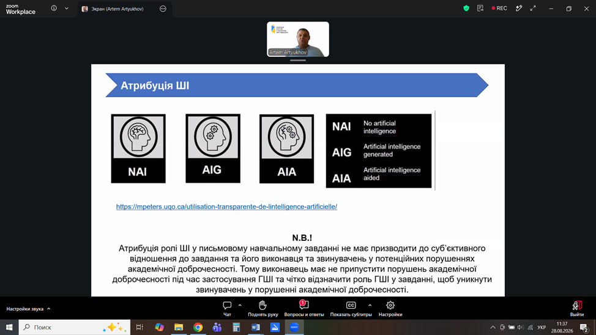
Task: Open dropdown arrow beside meeting info icon
Action: pyautogui.click(x=67, y=9)
